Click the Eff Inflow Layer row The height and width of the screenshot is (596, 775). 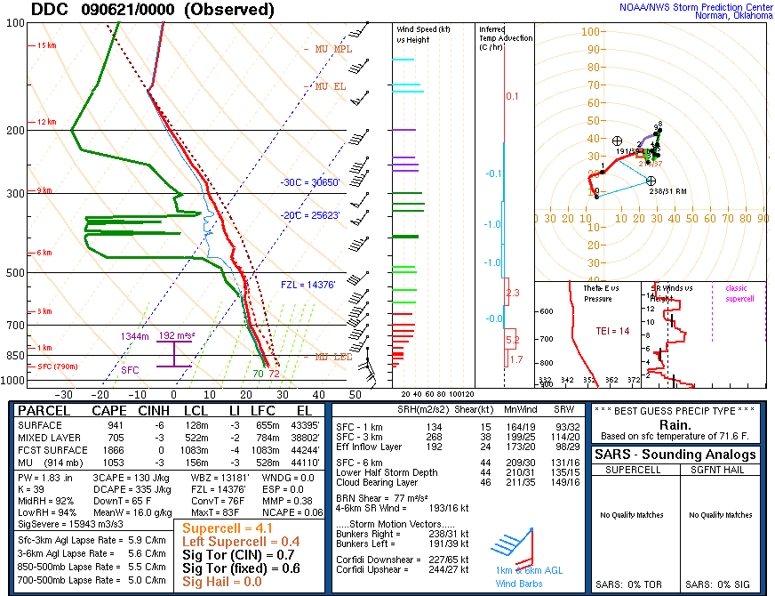pyautogui.click(x=458, y=447)
